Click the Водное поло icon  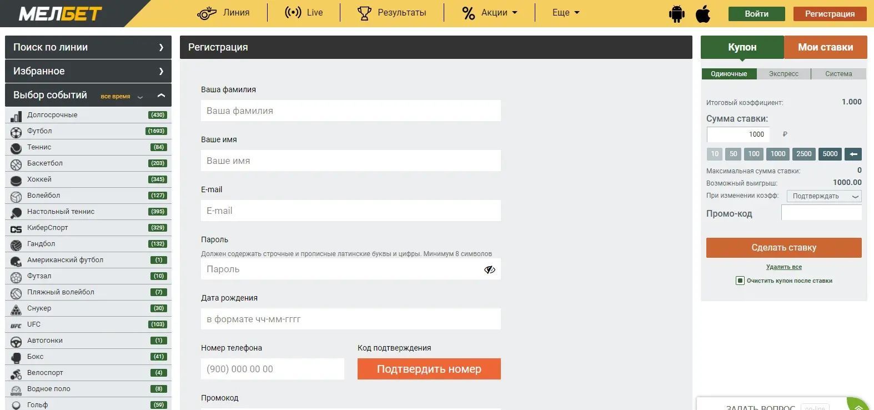coord(16,389)
